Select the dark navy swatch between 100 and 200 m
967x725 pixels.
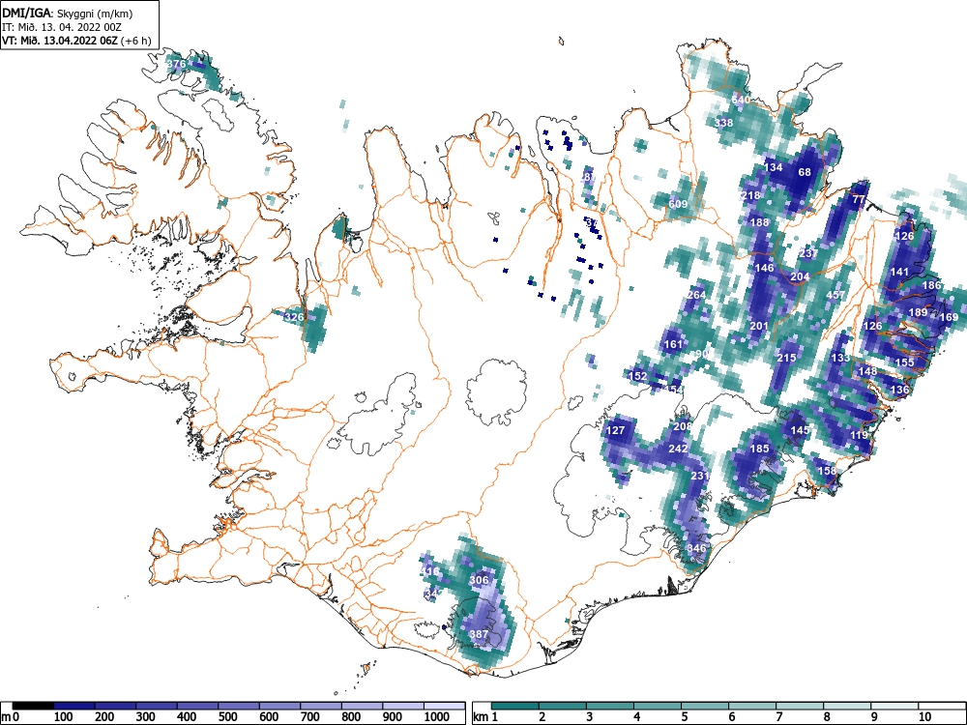coord(74,706)
